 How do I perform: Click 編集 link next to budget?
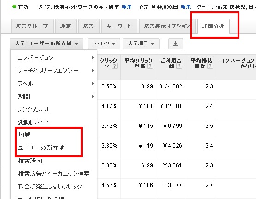[186, 7]
